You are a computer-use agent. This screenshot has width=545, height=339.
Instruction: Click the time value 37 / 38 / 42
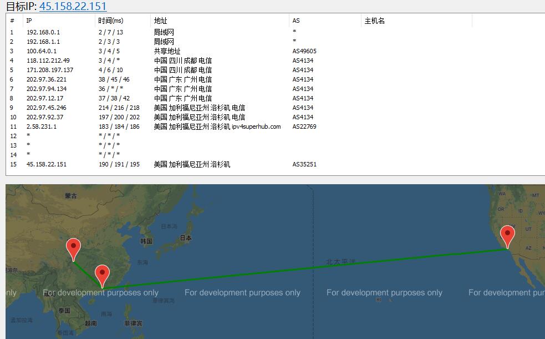(114, 98)
